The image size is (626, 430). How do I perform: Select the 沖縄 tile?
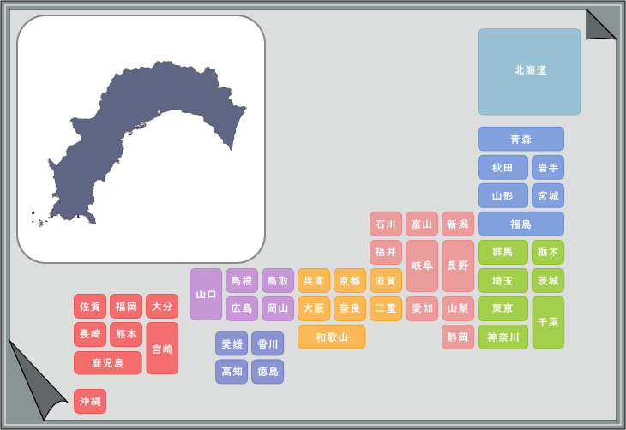coord(90,401)
